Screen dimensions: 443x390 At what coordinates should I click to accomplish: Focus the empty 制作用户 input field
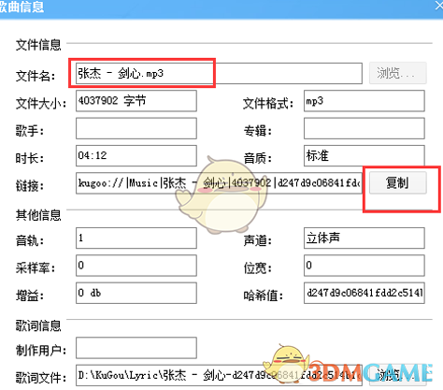pyautogui.click(x=136, y=348)
